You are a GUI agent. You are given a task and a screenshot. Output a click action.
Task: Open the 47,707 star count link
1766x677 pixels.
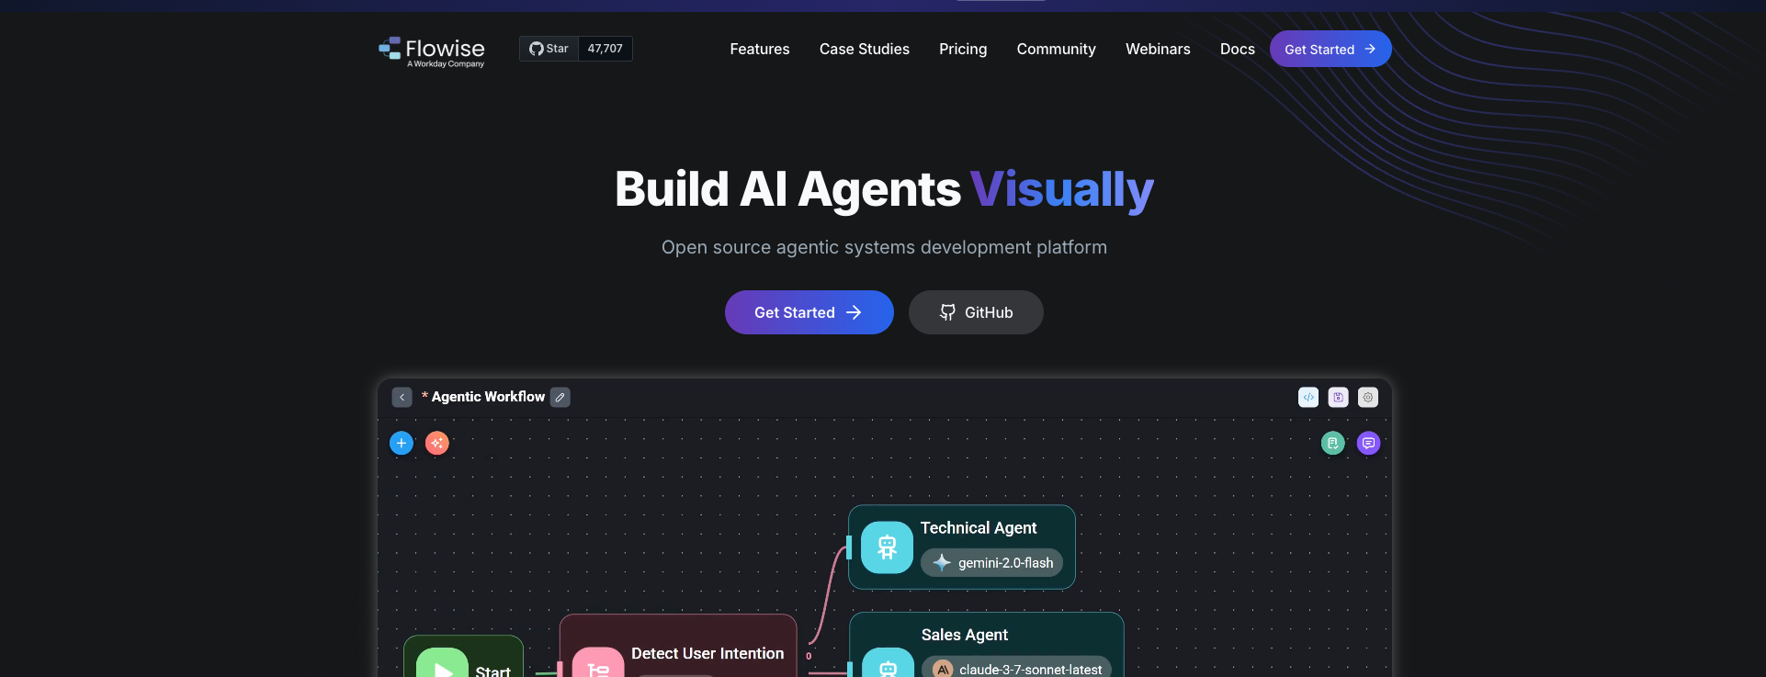[x=606, y=49]
